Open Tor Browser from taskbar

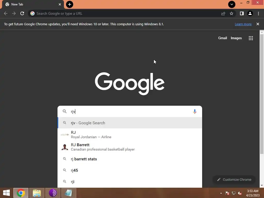tap(53, 193)
